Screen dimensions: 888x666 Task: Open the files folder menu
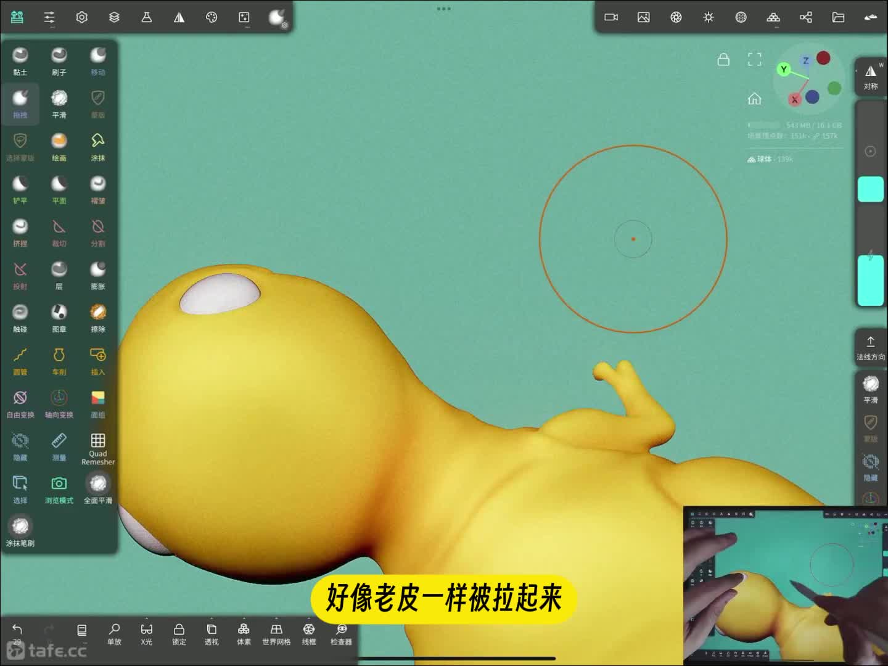coord(838,17)
